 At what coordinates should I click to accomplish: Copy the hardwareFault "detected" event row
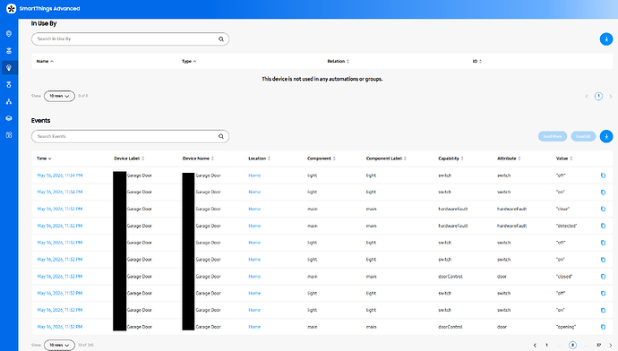pos(603,226)
